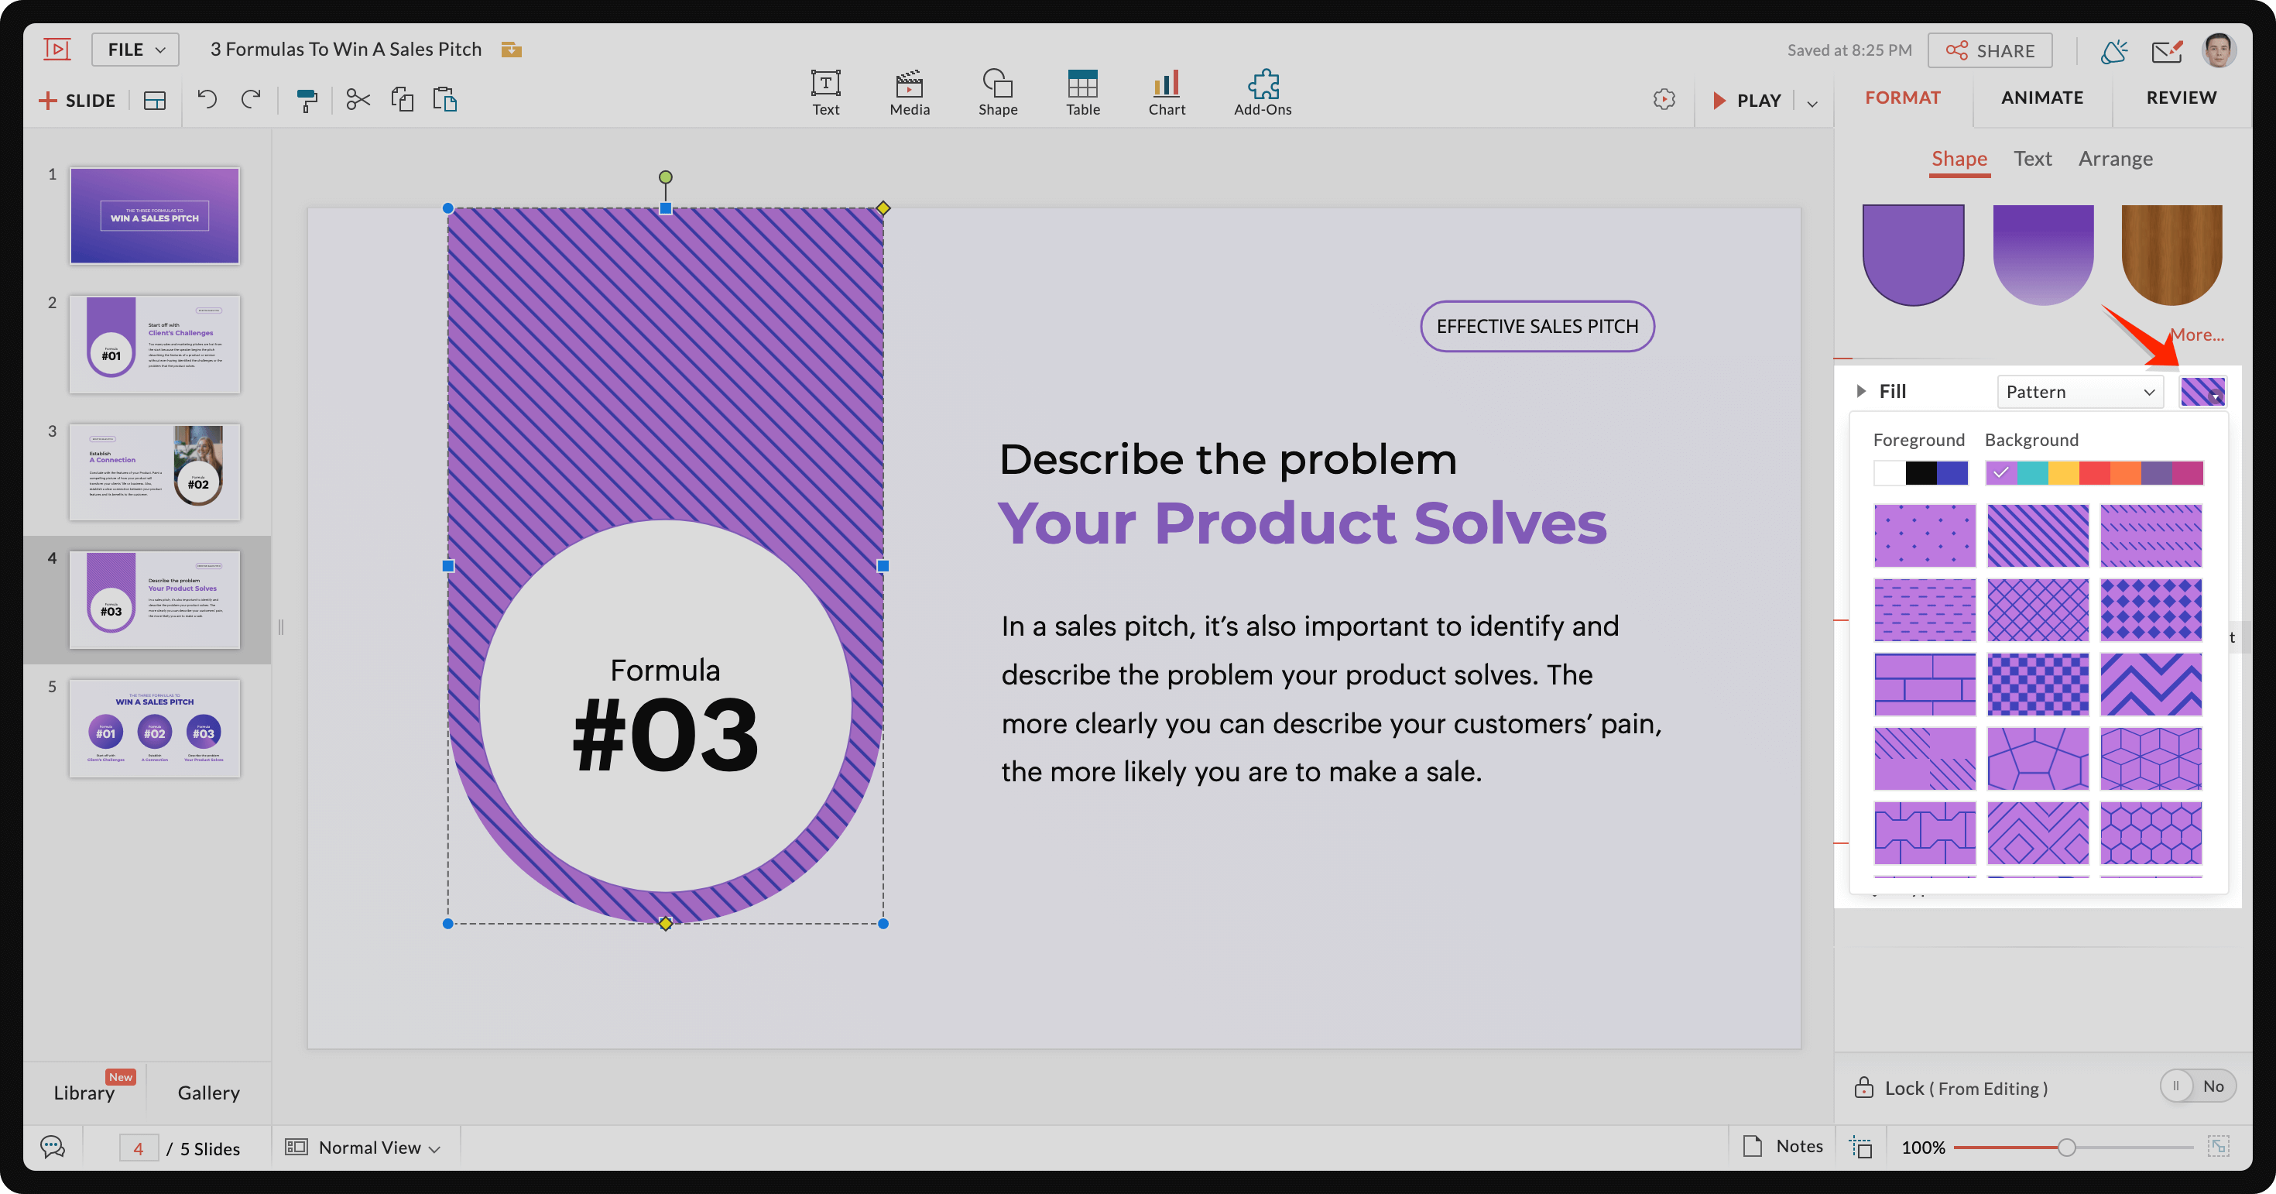2276x1194 pixels.
Task: Click the Media tool in toolbar
Action: (x=909, y=87)
